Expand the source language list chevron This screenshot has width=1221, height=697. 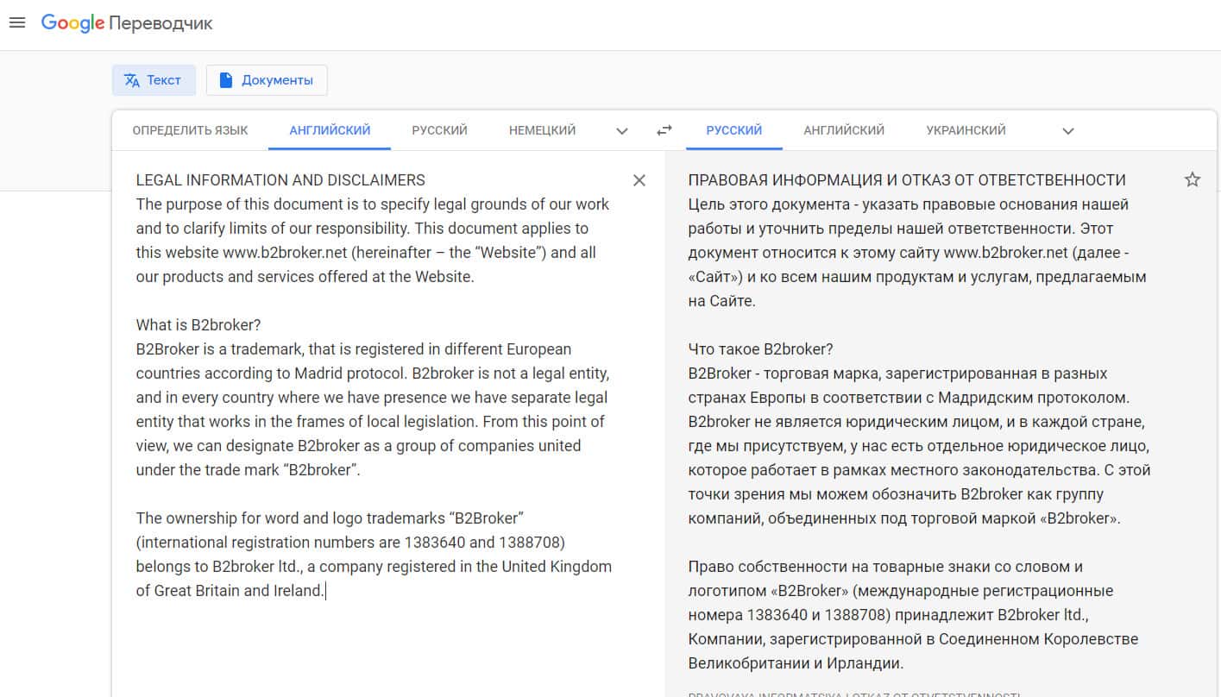point(622,131)
